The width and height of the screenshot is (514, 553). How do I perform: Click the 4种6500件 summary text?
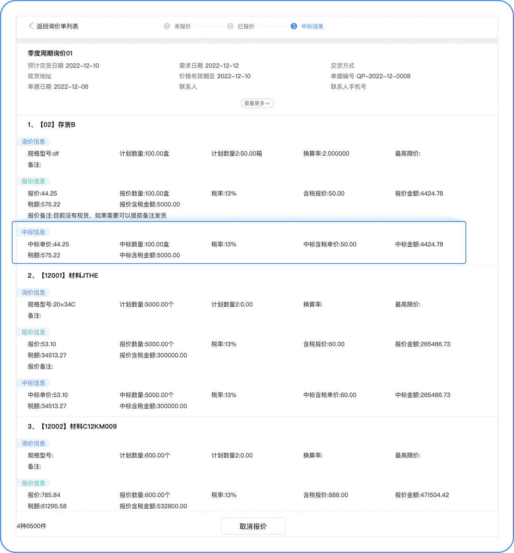tap(32, 526)
